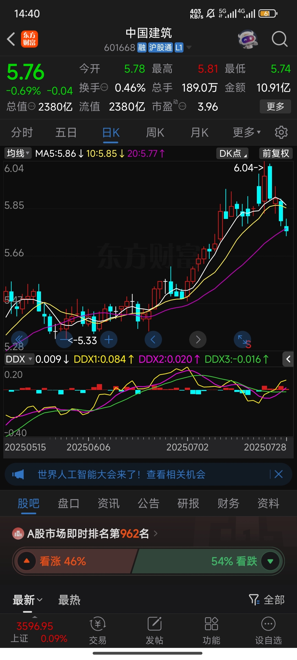Open the 资料 tab
The image size is (297, 660).
click(268, 504)
